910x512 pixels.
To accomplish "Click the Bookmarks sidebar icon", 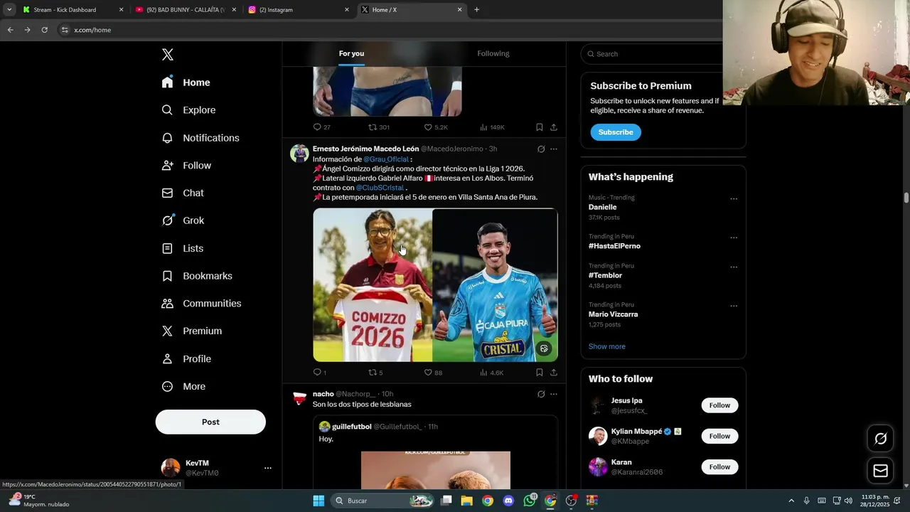I will click(x=167, y=276).
